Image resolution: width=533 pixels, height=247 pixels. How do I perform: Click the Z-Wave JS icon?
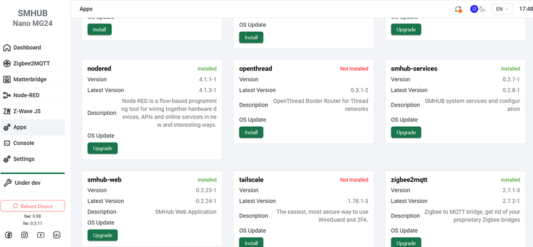coord(7,111)
